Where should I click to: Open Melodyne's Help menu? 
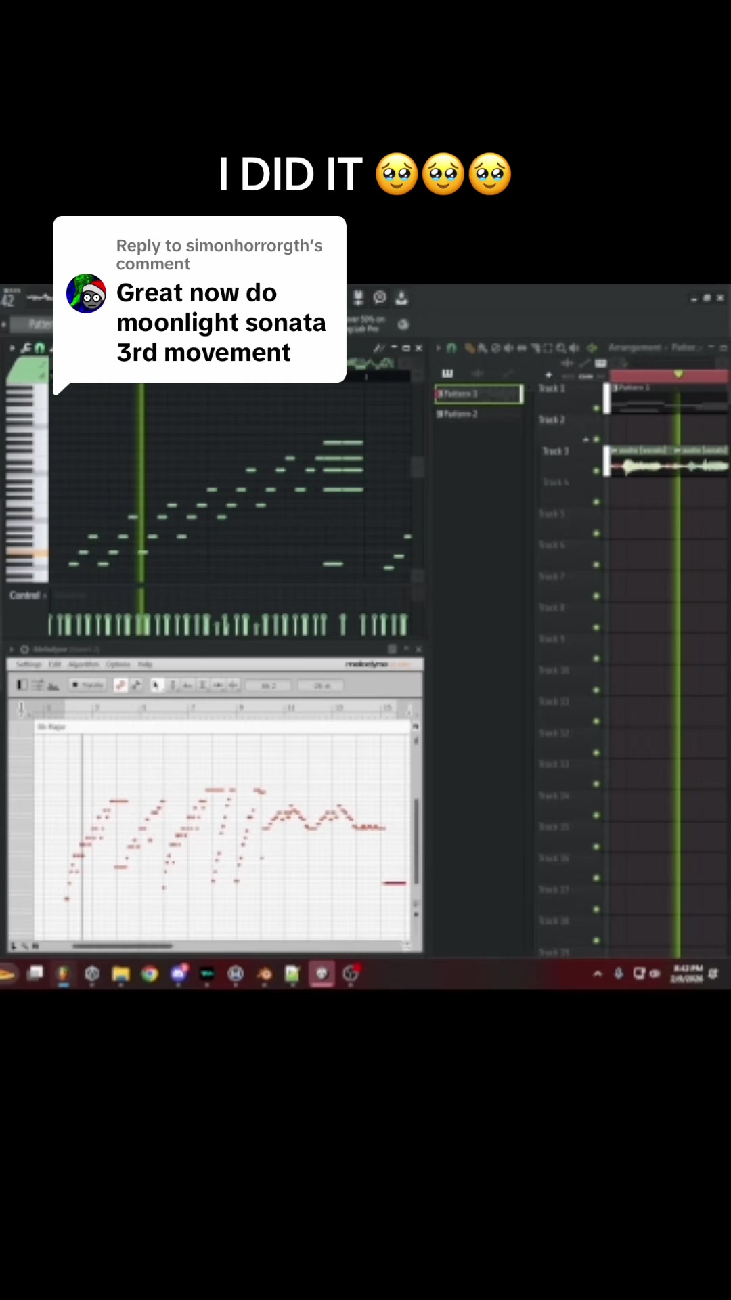point(145,664)
